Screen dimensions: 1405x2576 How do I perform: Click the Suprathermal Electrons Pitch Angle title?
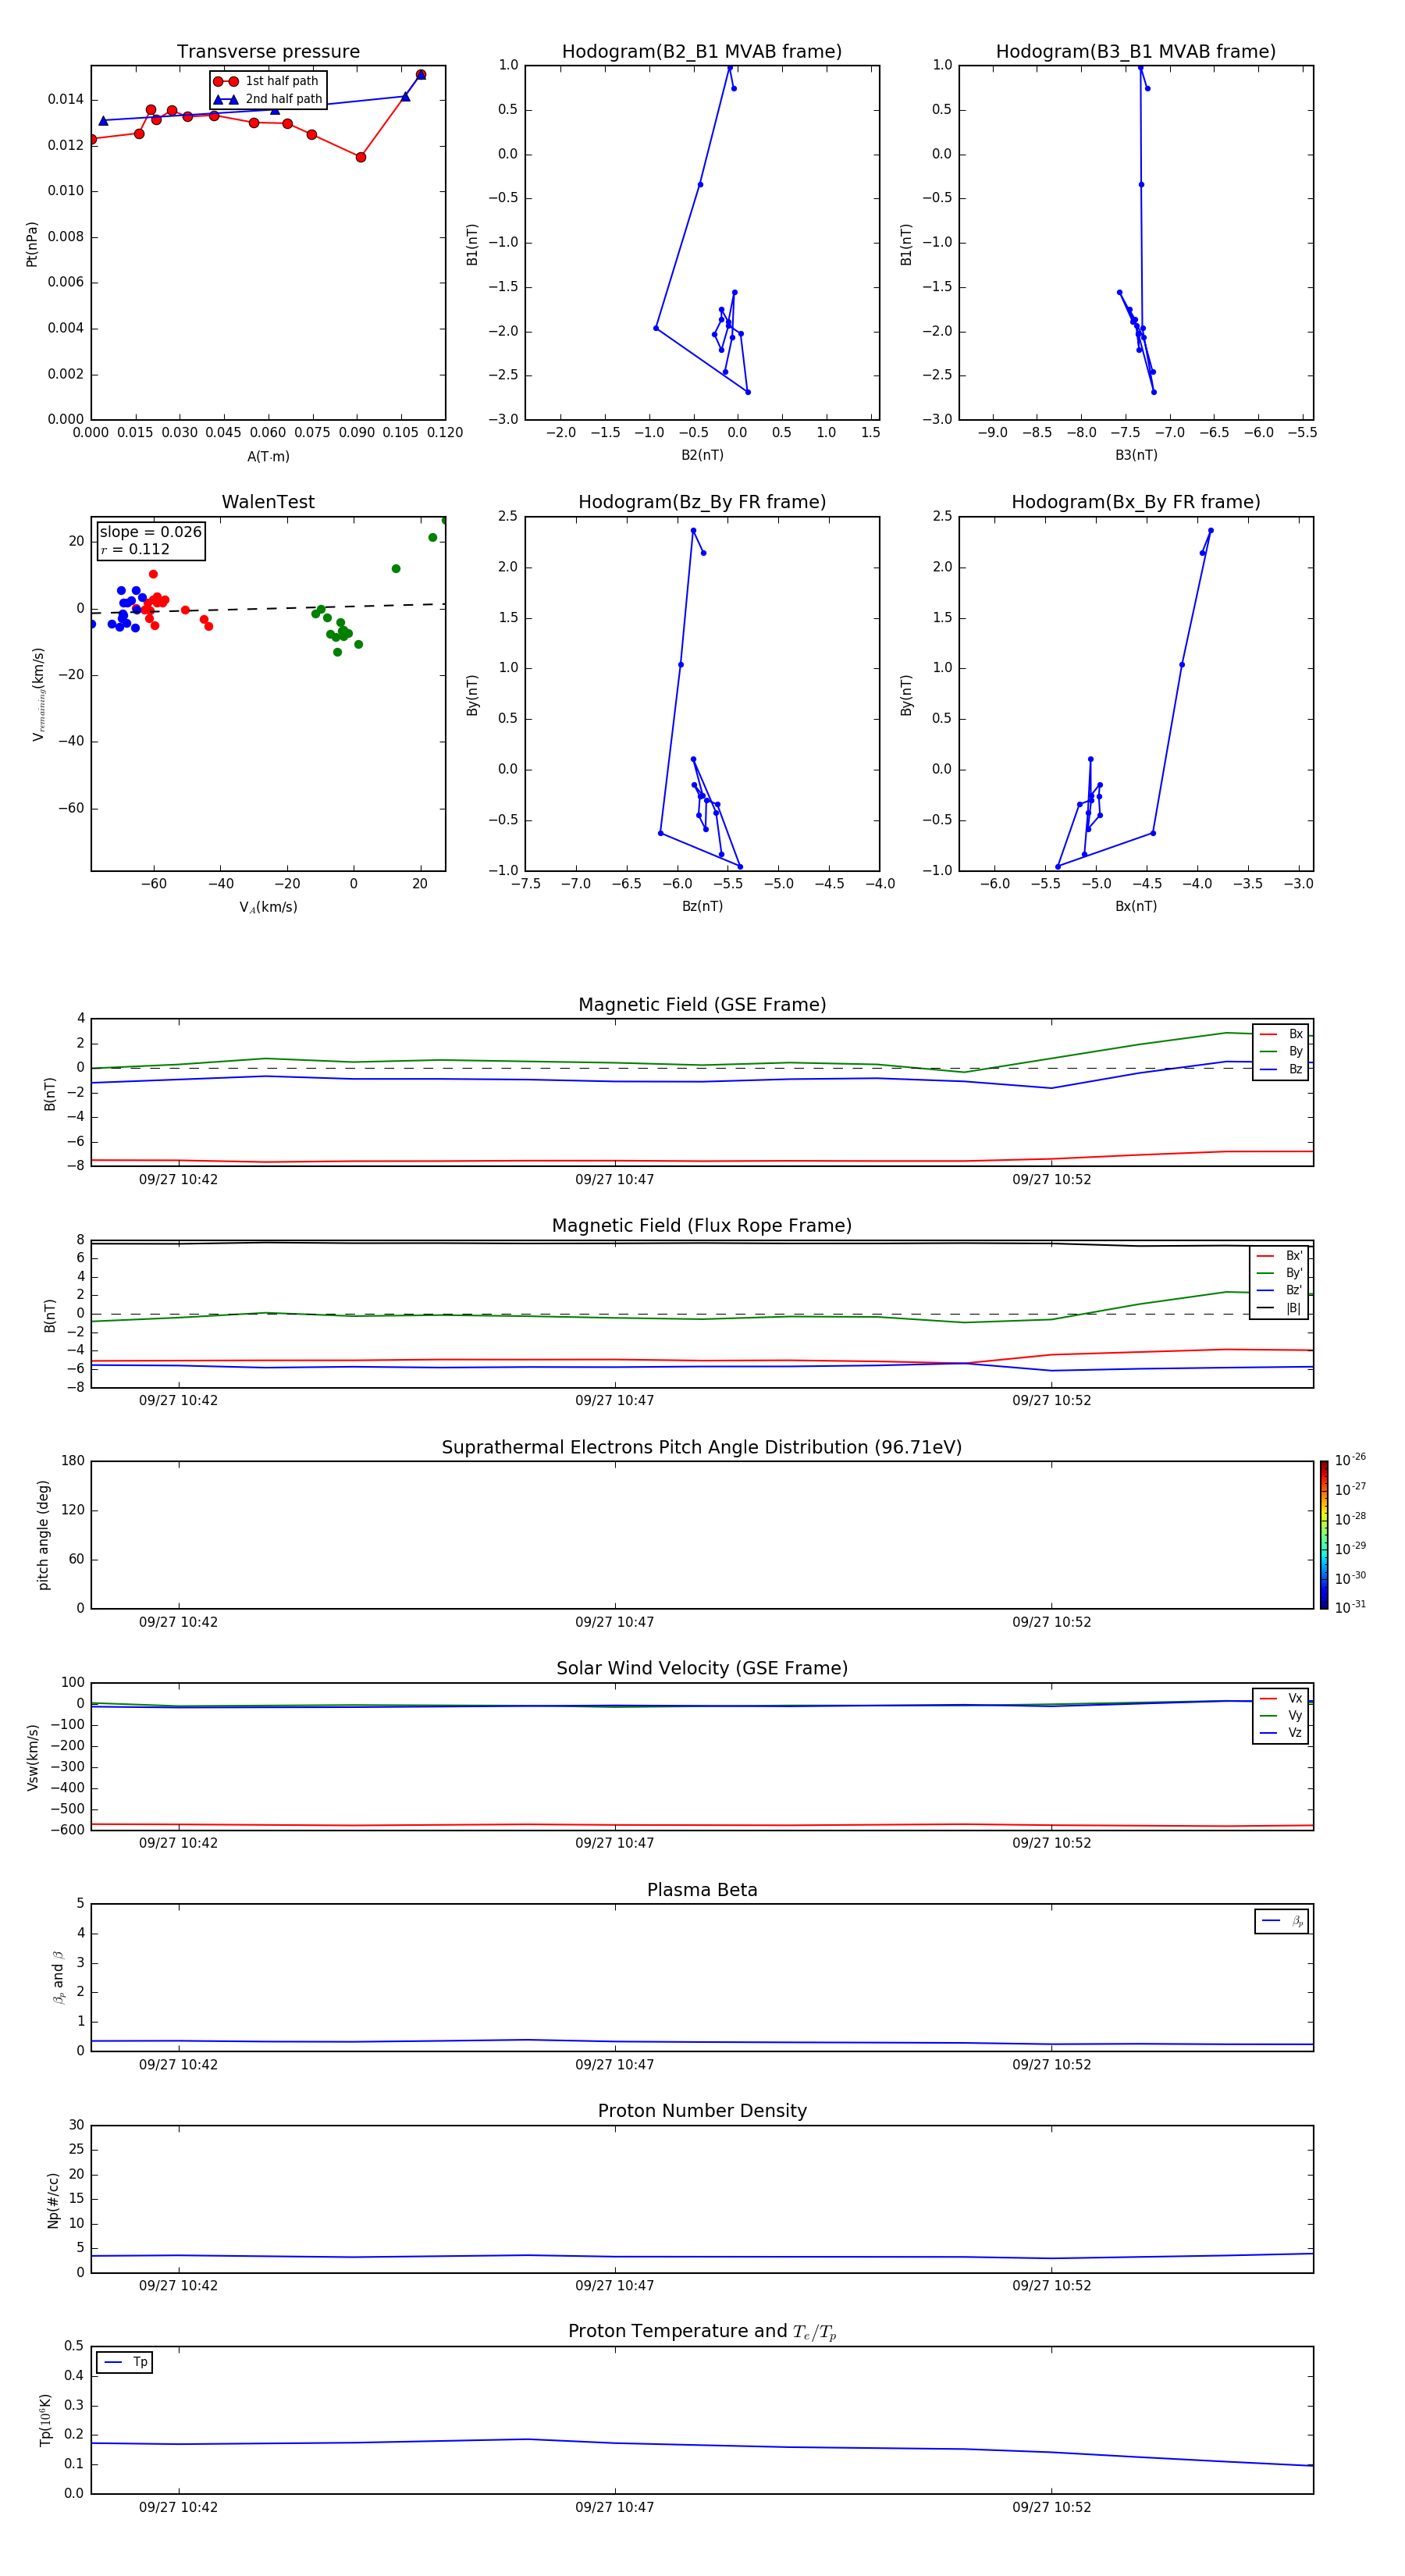(x=702, y=1448)
